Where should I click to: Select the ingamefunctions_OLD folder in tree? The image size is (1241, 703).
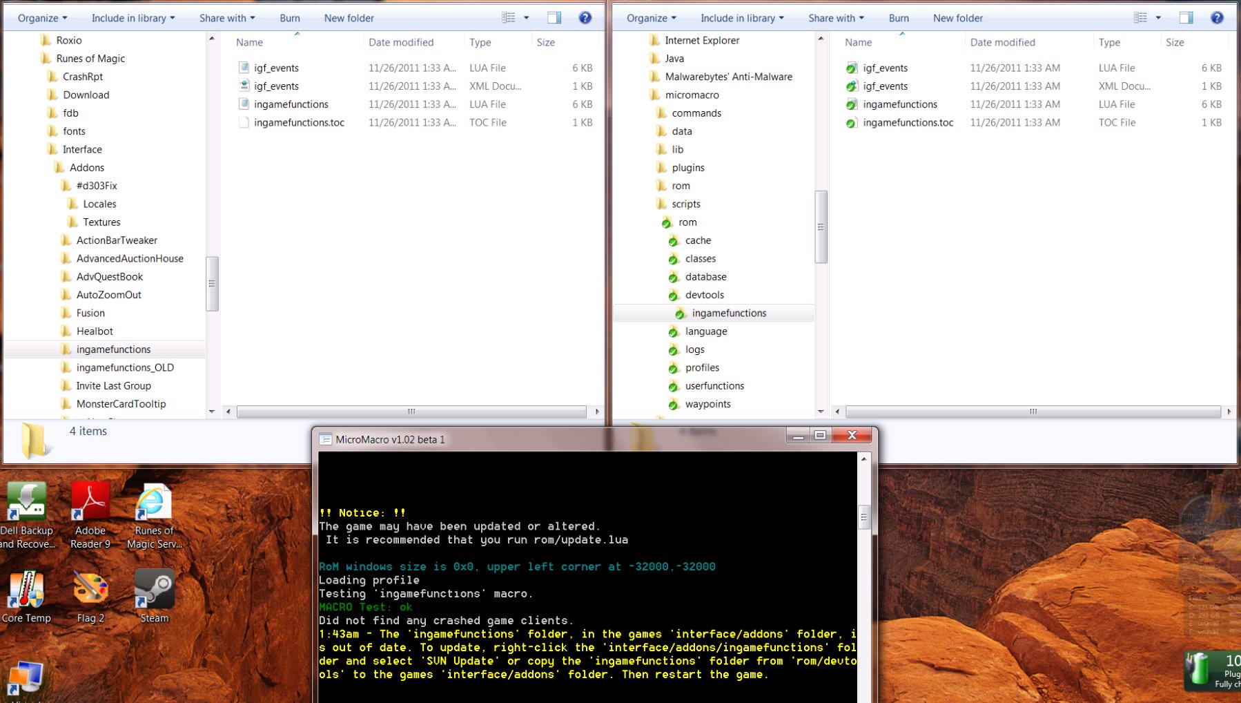pos(125,367)
